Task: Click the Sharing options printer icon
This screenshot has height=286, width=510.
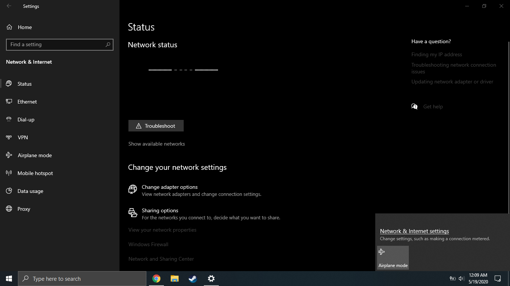Action: pyautogui.click(x=133, y=213)
